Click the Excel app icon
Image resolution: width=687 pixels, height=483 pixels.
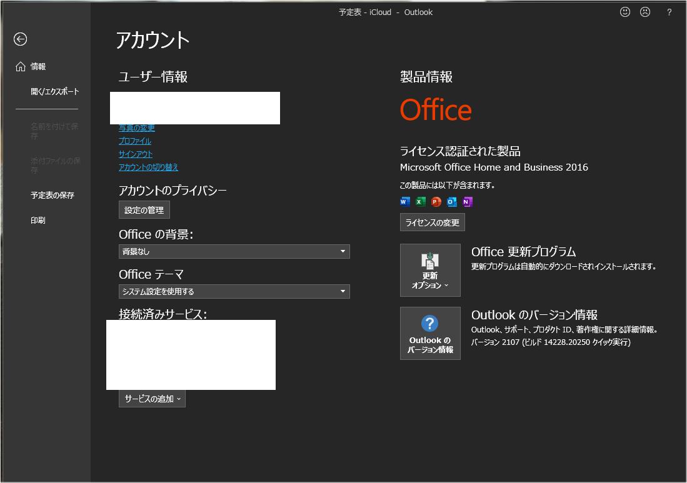tap(420, 201)
